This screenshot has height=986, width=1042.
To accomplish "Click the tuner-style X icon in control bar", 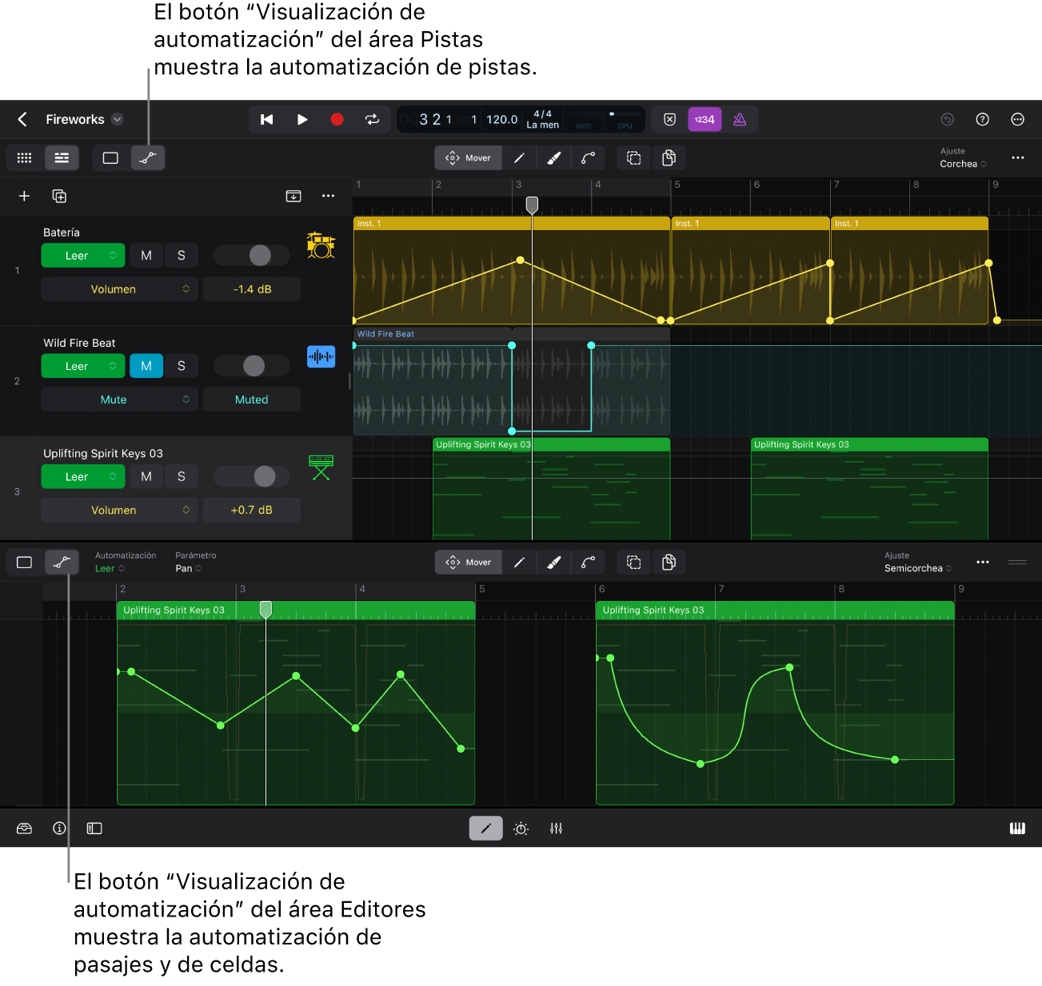I will tap(670, 119).
